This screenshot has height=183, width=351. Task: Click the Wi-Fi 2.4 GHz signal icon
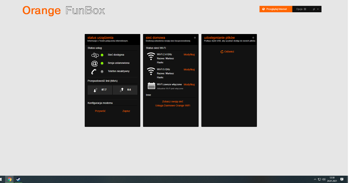(151, 56)
